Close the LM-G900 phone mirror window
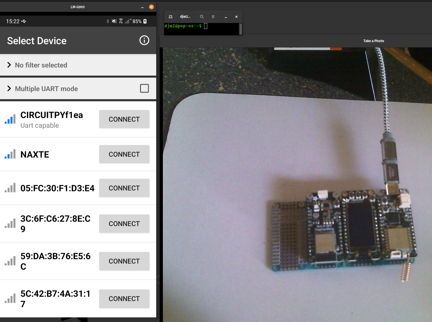 point(151,7)
